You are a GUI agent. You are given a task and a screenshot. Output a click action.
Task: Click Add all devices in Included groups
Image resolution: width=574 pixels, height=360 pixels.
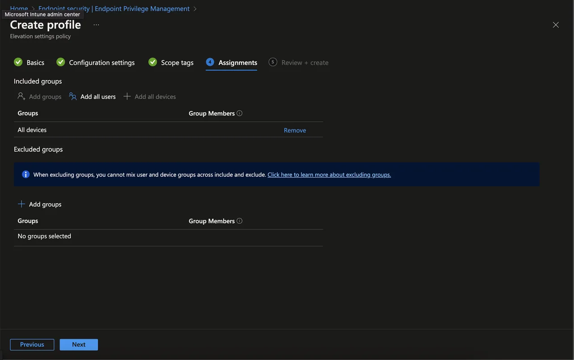coord(149,96)
